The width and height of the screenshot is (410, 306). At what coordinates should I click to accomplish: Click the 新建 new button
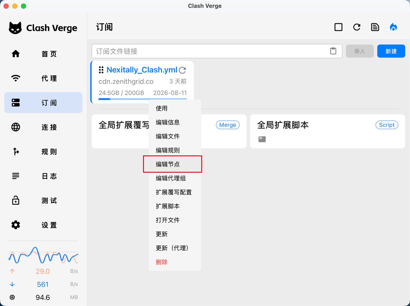pyautogui.click(x=391, y=51)
